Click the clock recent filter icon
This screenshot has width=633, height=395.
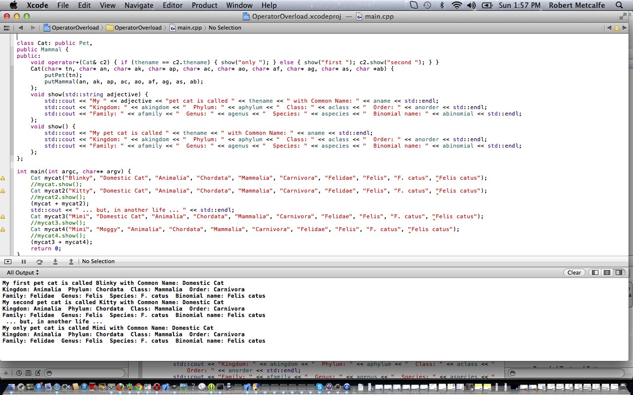[19, 373]
